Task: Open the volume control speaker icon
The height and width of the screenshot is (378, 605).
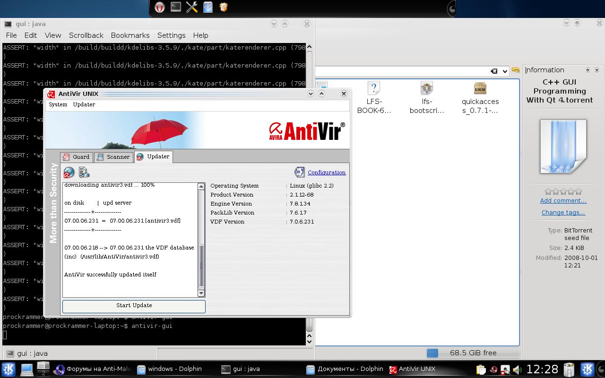Action: (517, 369)
